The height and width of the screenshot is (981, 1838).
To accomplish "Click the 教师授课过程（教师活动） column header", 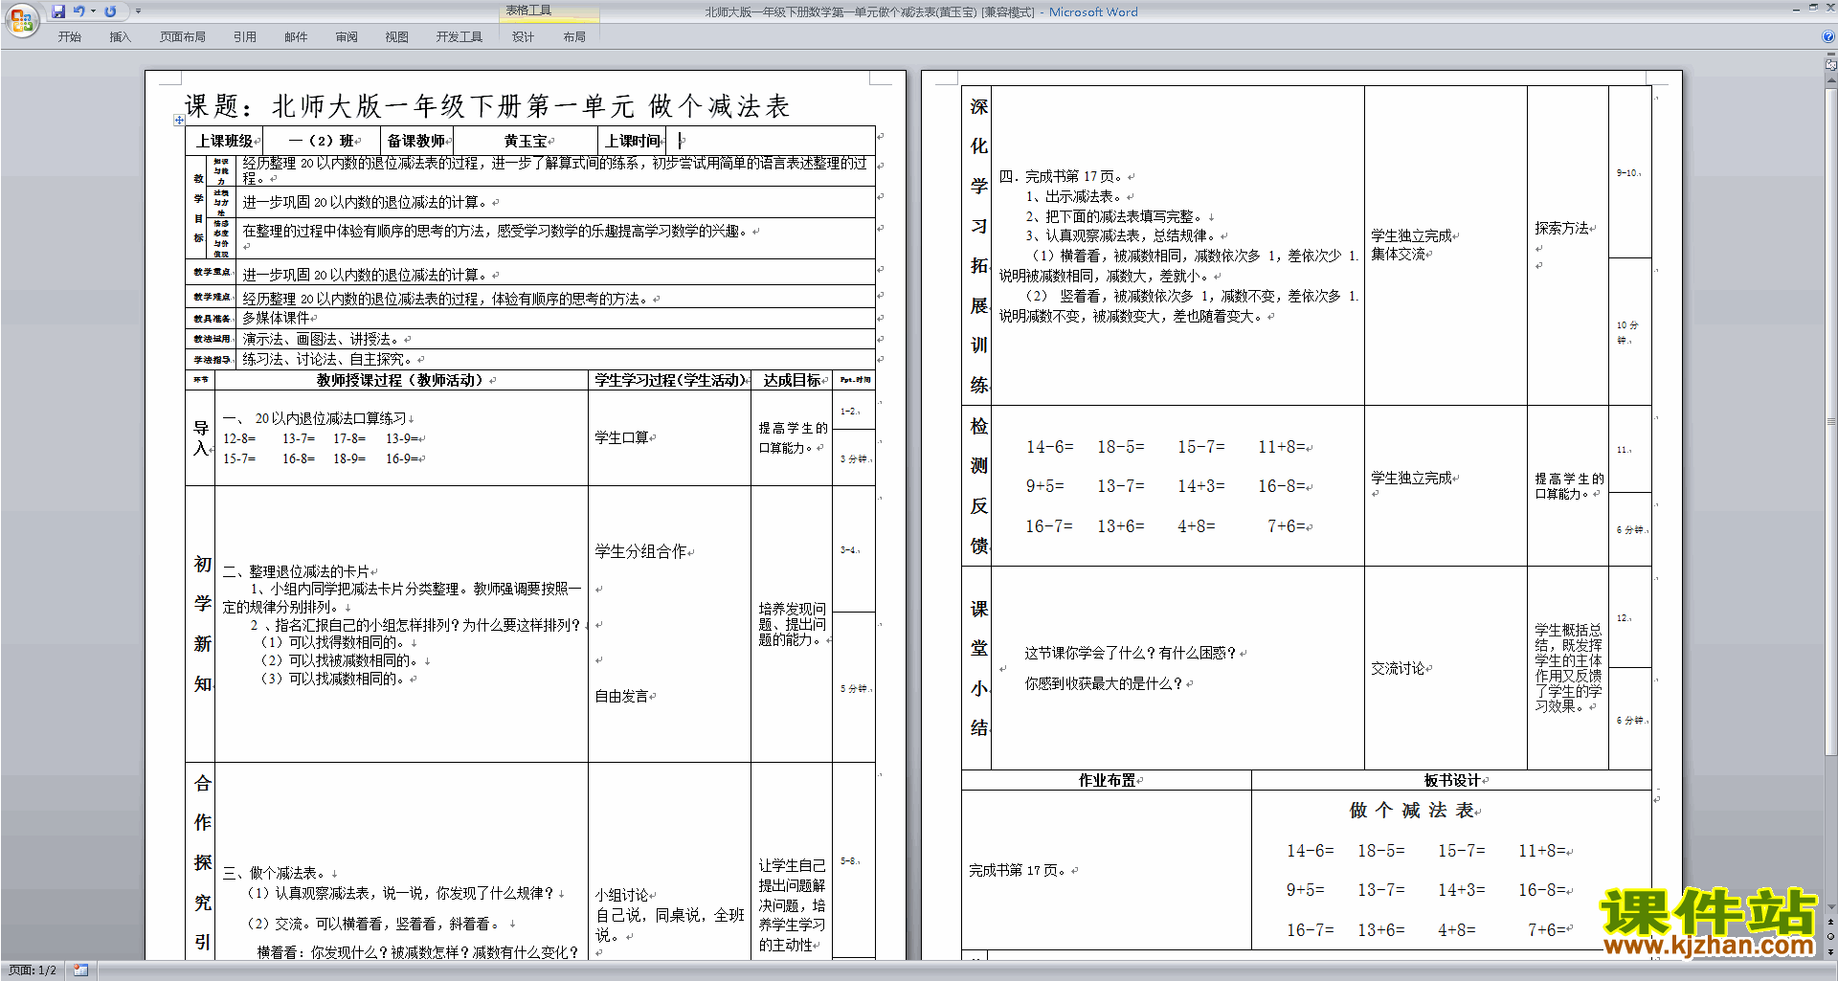I will click(x=401, y=380).
